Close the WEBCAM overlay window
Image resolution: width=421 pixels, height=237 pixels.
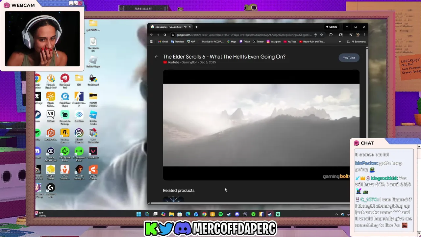pos(80,3)
